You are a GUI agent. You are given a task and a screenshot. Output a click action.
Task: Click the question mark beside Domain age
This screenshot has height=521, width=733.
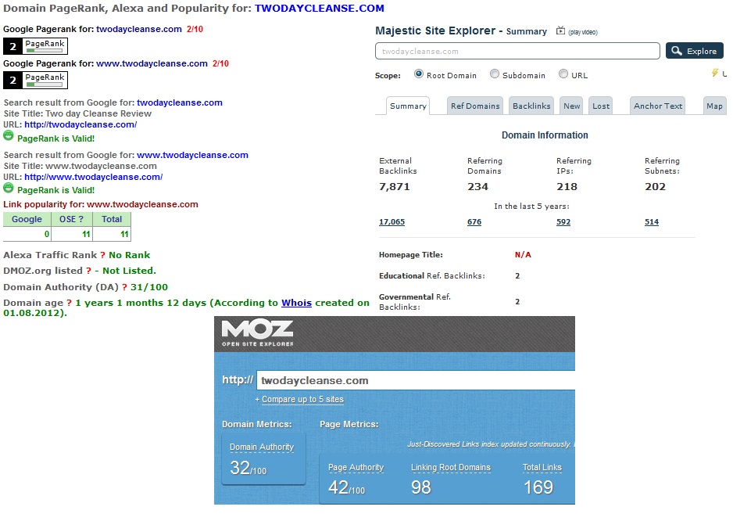[x=70, y=303]
